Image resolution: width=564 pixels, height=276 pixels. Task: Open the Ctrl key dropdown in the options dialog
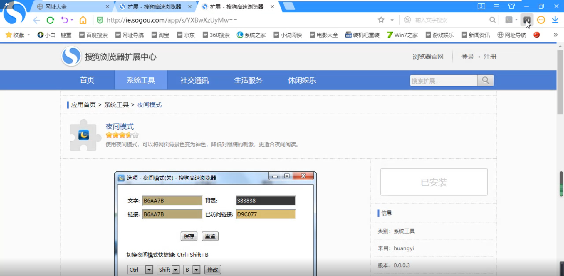coord(149,270)
